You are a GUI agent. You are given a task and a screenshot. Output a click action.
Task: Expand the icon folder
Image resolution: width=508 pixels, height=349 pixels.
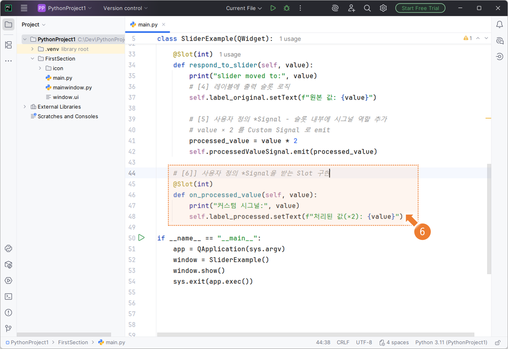pos(40,68)
